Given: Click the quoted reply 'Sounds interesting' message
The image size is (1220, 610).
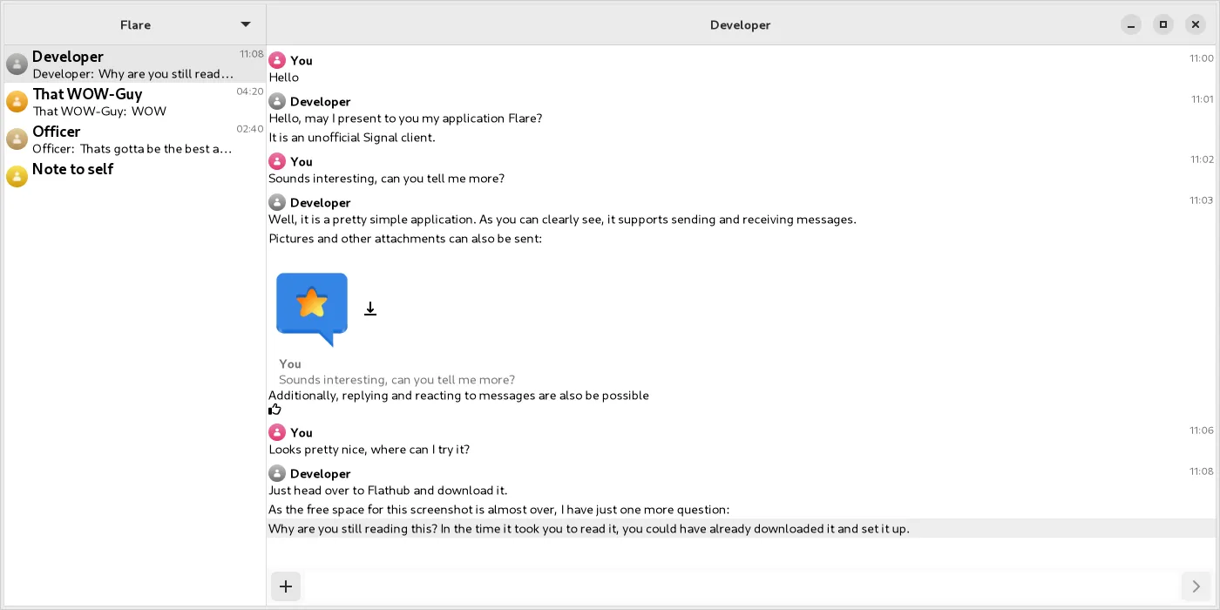Looking at the screenshot, I should pos(396,379).
